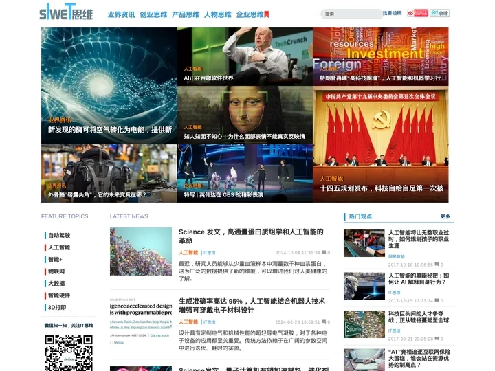The height and width of the screenshot is (371, 495).
Task: Open the Foreign Investment word-cloud banner
Action: point(381,56)
